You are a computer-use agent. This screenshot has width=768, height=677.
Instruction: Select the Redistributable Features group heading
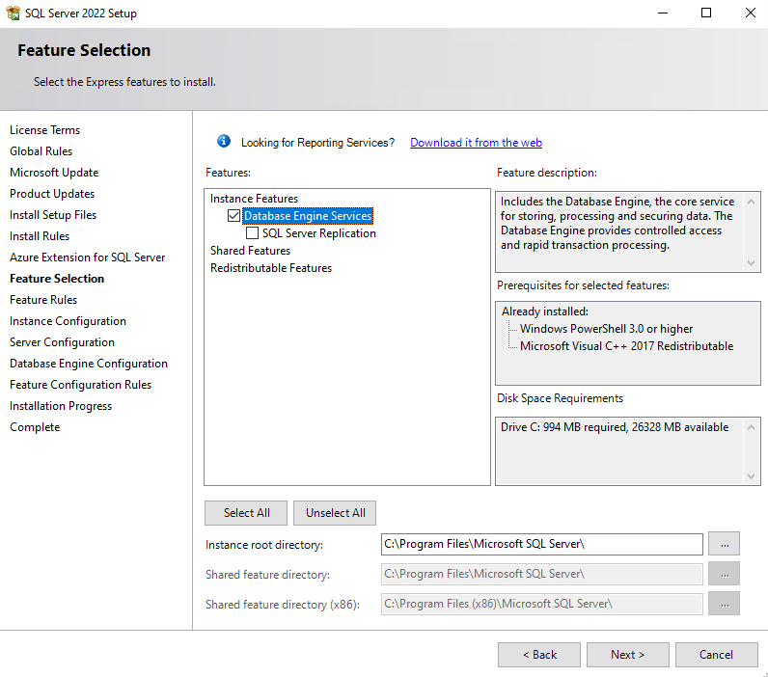pyautogui.click(x=271, y=268)
